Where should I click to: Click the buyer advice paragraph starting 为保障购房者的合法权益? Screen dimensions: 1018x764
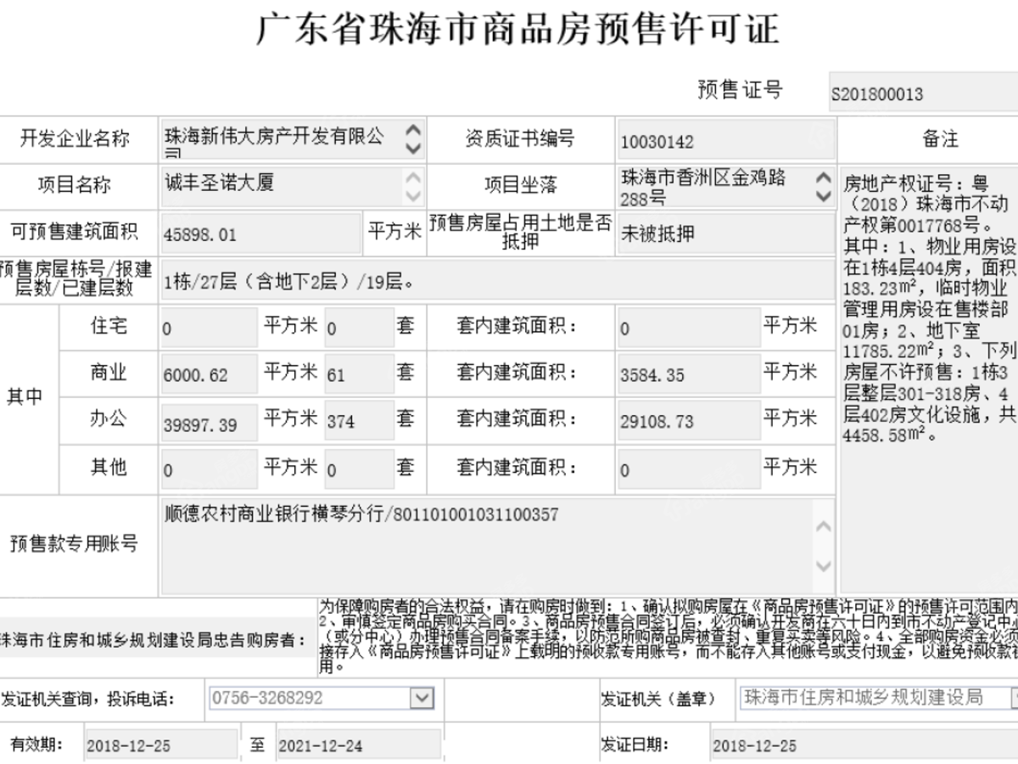[668, 637]
